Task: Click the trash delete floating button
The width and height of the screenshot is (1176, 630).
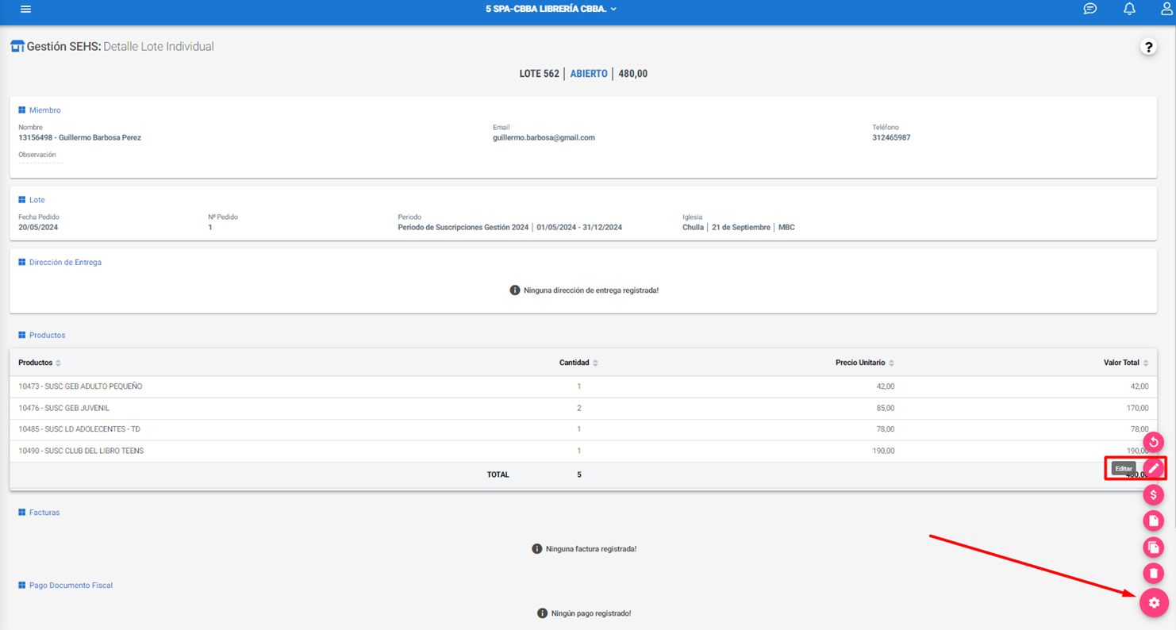Action: pos(1154,573)
